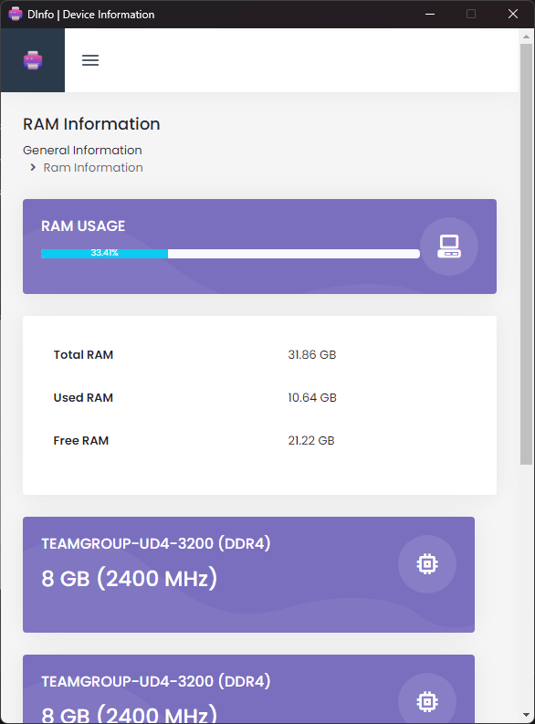Click the DInfo title bar app icon

coord(16,14)
